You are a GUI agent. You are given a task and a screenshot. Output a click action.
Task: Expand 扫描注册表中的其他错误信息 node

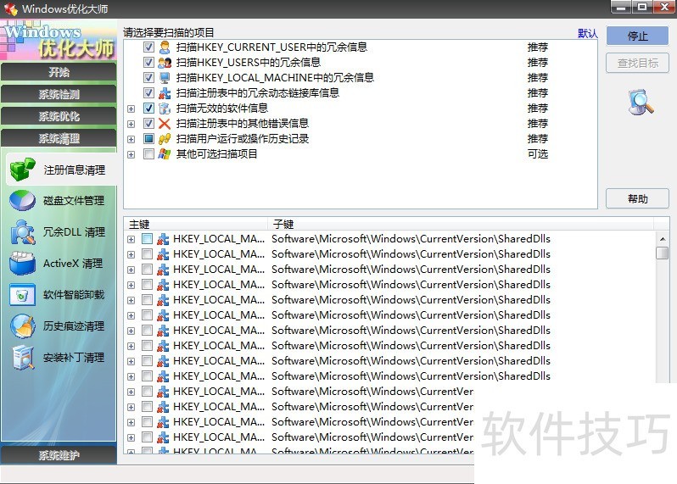coord(131,125)
